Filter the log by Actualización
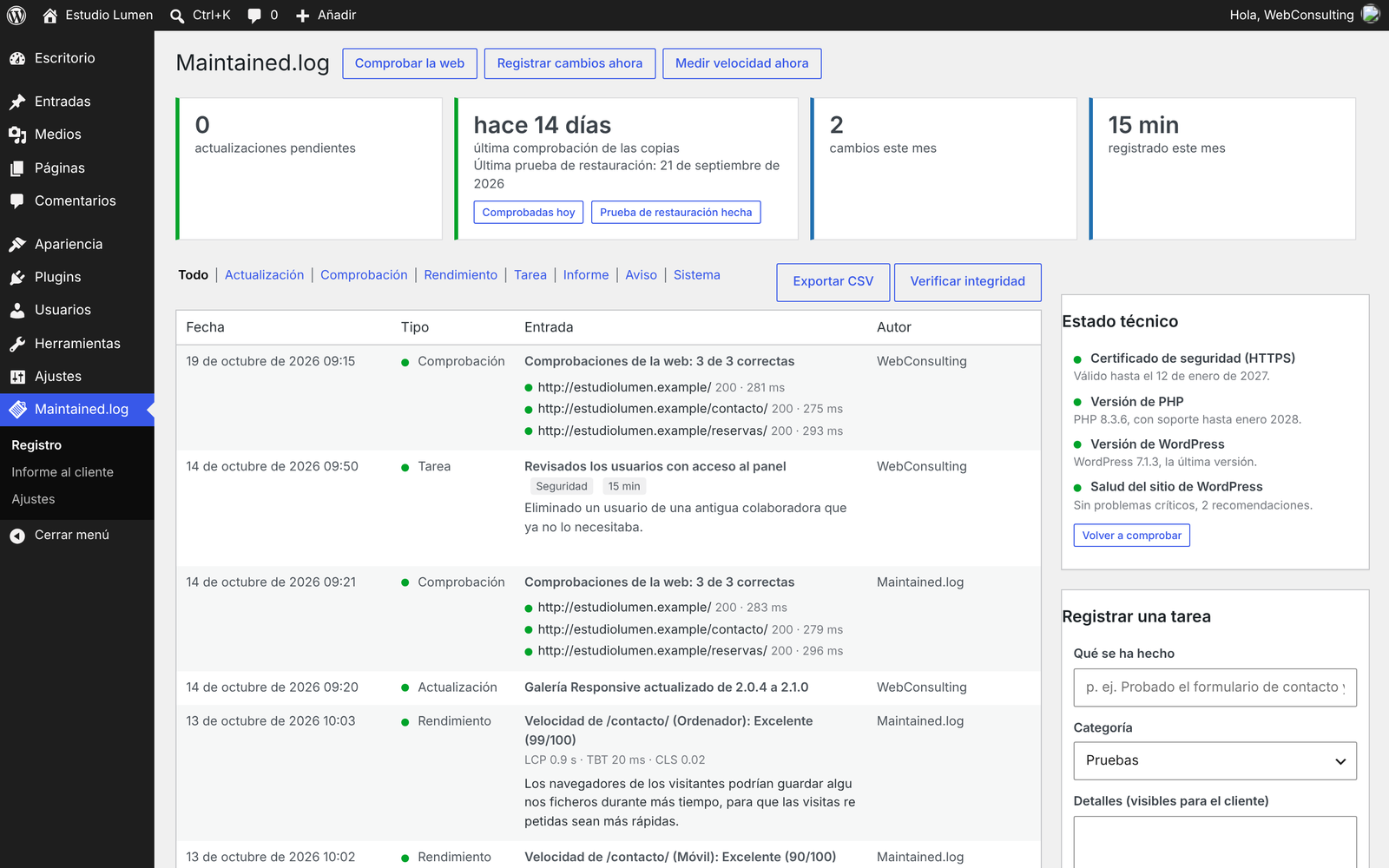 (x=264, y=275)
